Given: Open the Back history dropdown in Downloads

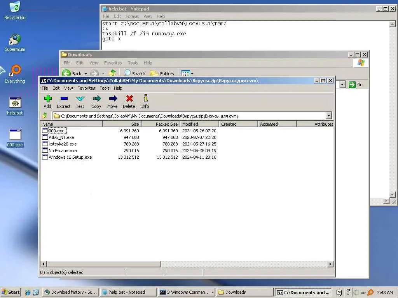Looking at the screenshot, I should tap(86, 74).
